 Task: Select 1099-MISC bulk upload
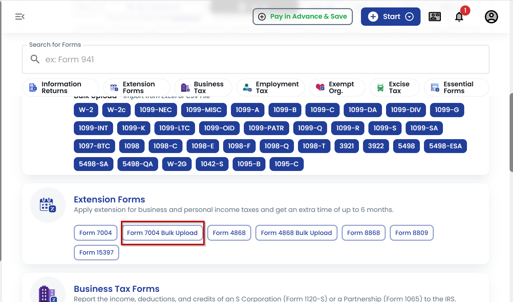pyautogui.click(x=204, y=110)
